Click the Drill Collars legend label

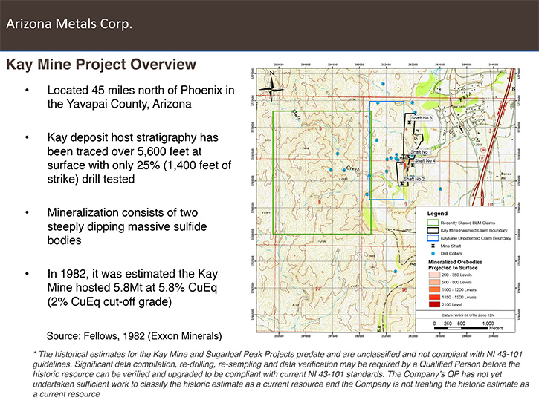click(x=451, y=254)
